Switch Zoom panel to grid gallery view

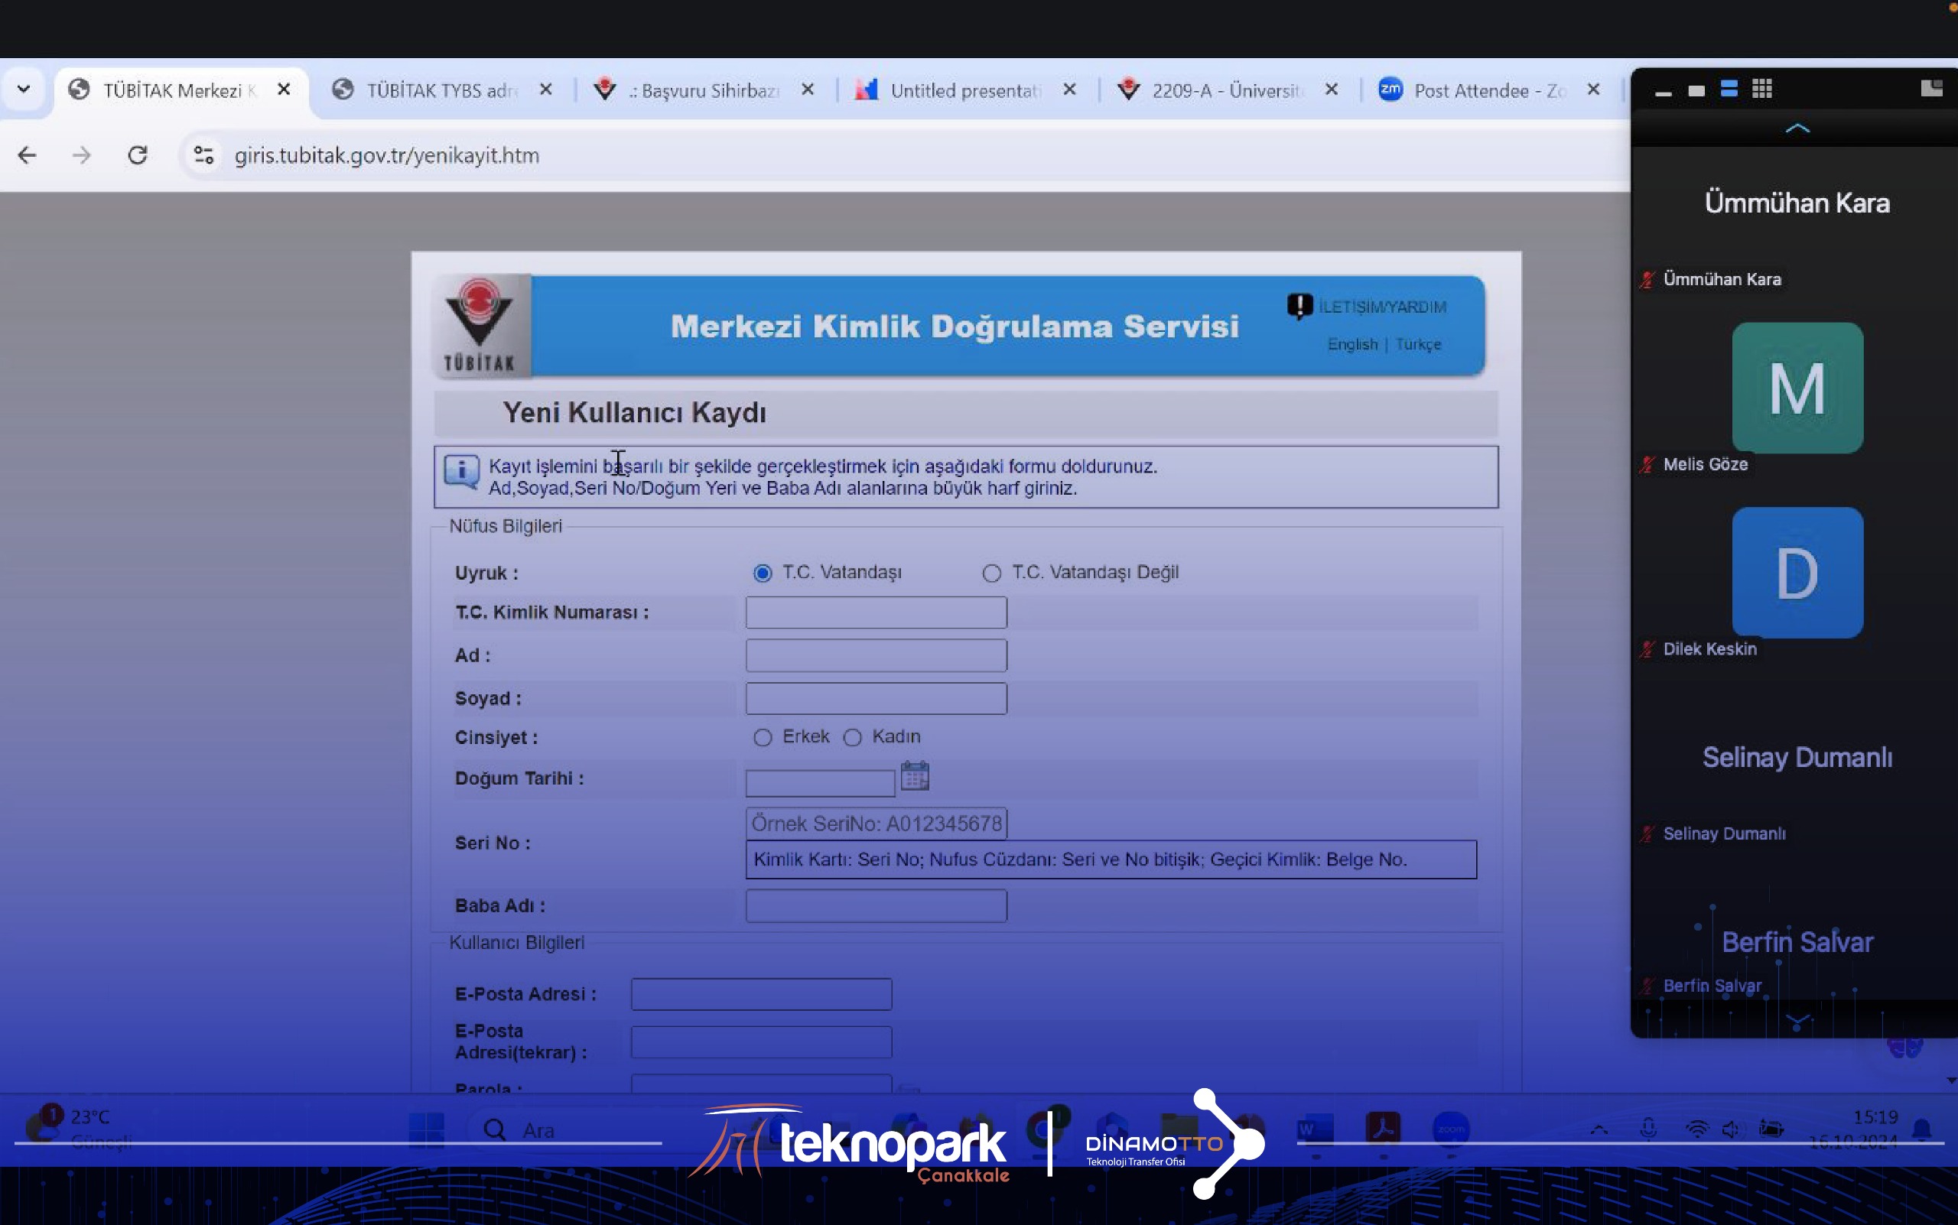click(1762, 89)
